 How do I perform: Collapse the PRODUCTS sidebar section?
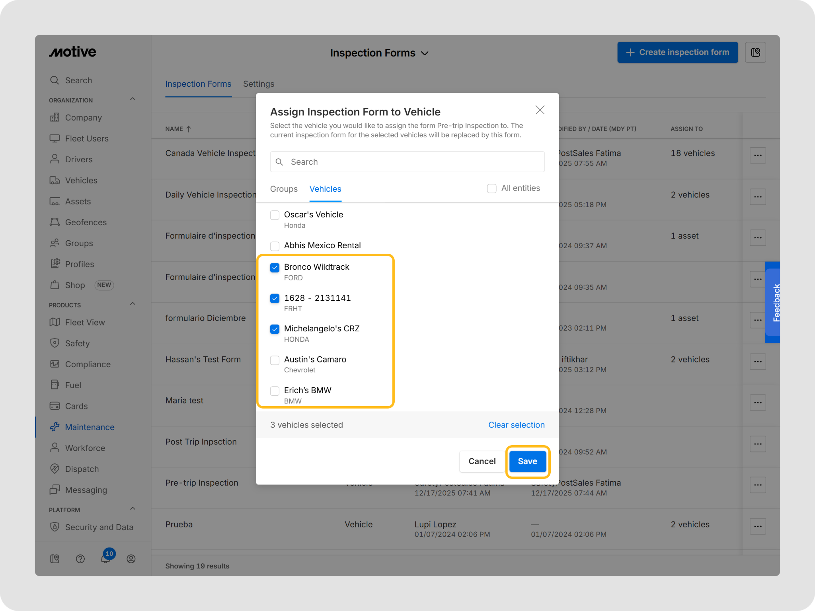pos(133,304)
